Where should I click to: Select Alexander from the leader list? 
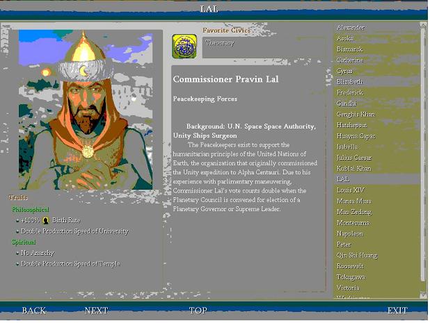(351, 27)
